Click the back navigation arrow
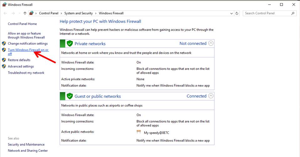This screenshot has height=157, width=300. coord(5,13)
